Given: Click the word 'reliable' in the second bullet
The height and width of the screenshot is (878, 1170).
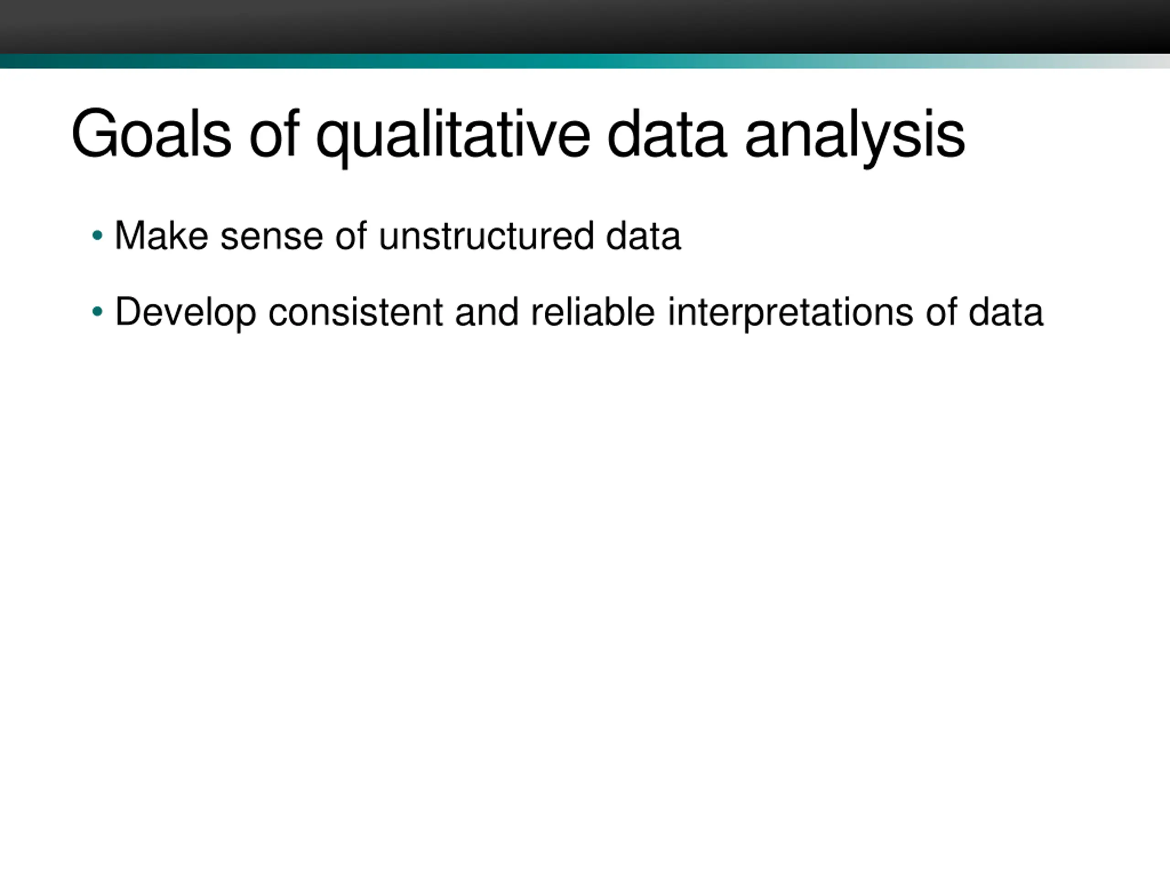Looking at the screenshot, I should [593, 312].
